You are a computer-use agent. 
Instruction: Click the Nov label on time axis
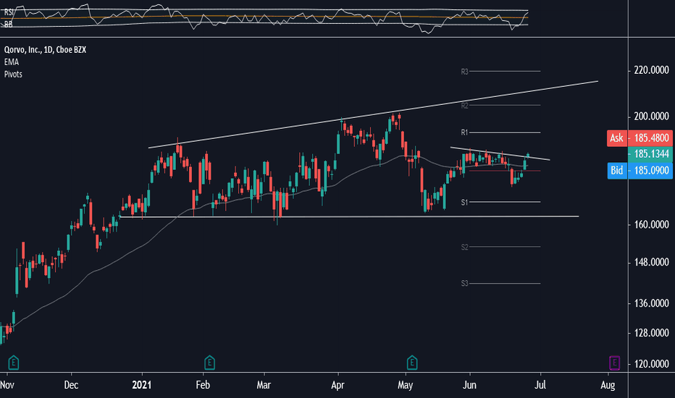click(x=7, y=385)
